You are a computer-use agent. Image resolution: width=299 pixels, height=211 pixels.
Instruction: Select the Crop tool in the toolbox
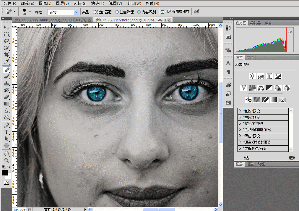(x=6, y=55)
